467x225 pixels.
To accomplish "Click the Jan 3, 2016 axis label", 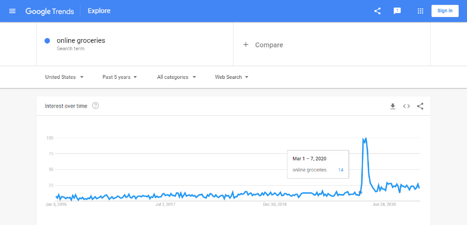I will tap(56, 205).
